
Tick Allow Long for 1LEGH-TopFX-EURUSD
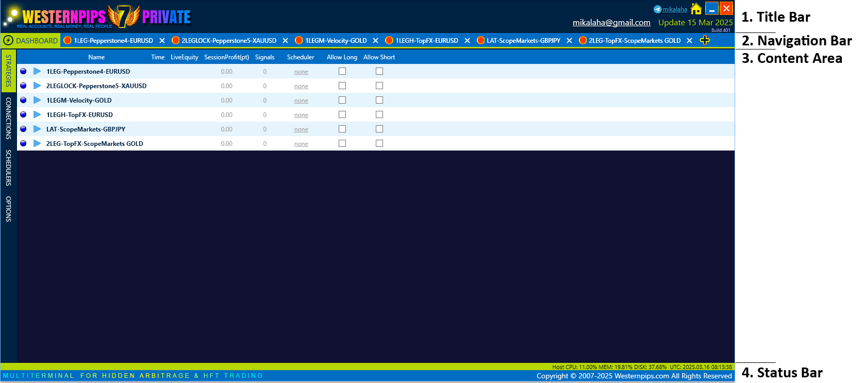point(342,114)
